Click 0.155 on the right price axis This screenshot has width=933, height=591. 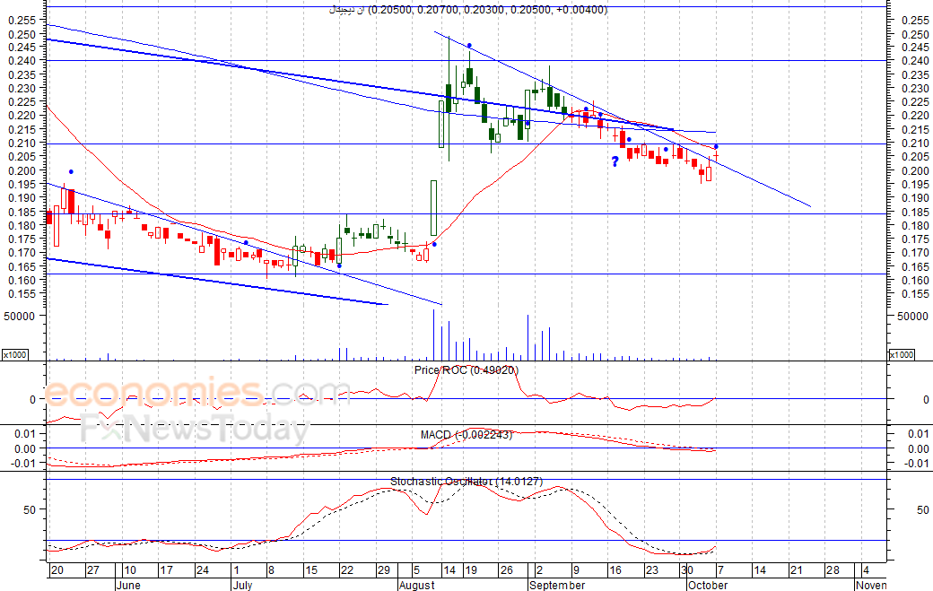pos(915,294)
